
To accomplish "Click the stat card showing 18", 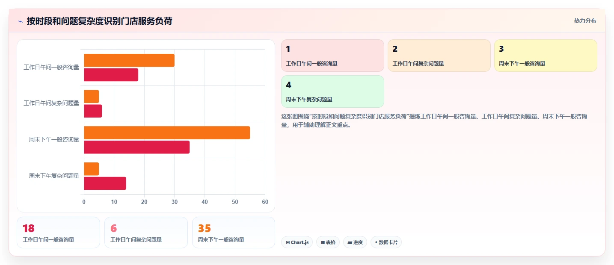I will click(58, 233).
